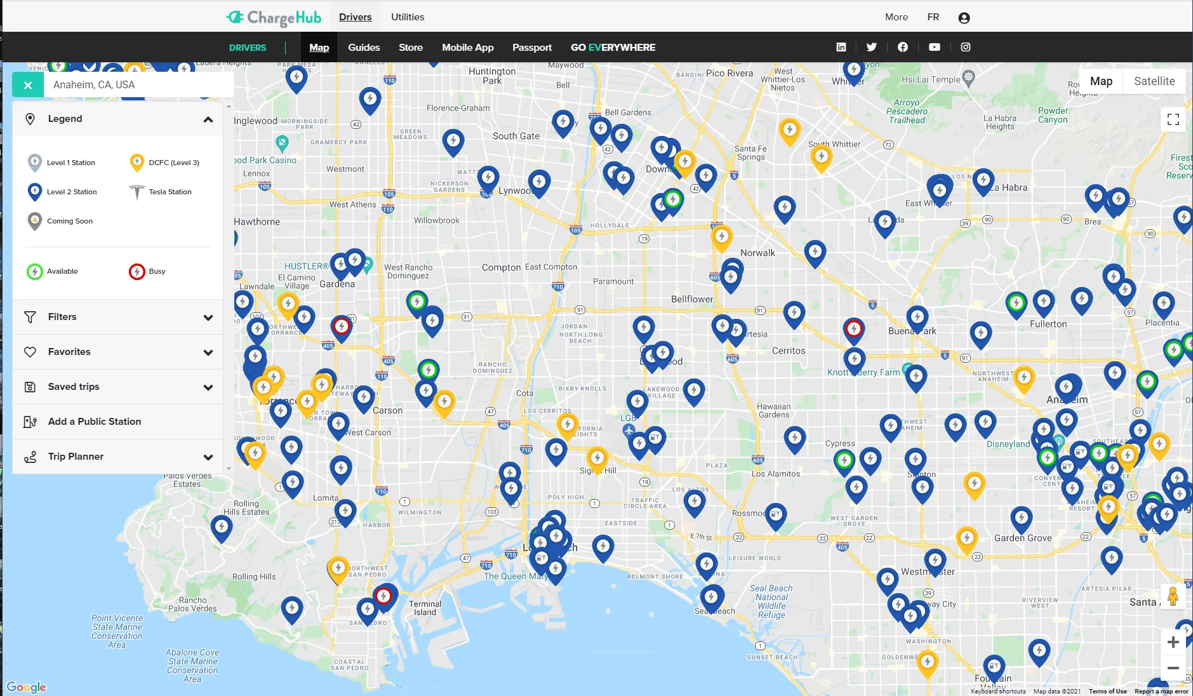Click the ChargeHub logo
This screenshot has height=696, width=1193.
pyautogui.click(x=274, y=18)
